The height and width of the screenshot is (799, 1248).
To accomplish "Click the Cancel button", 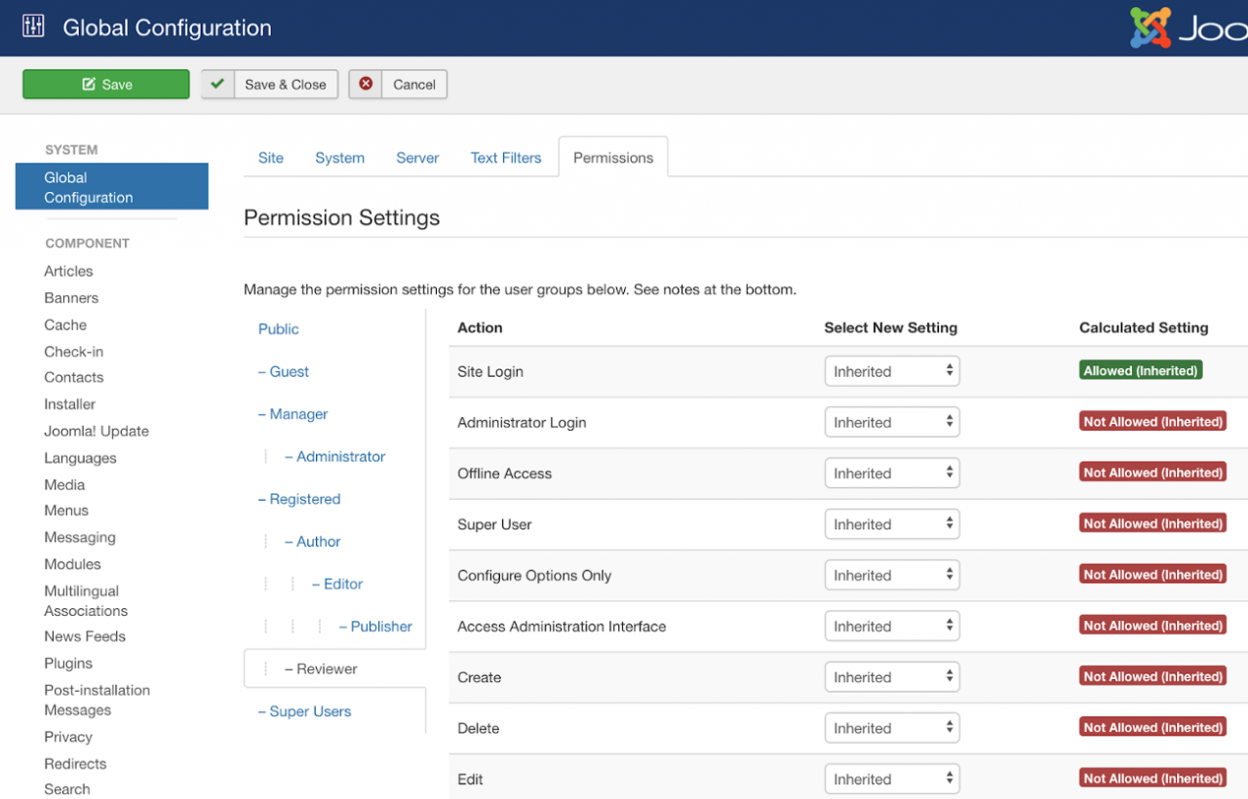I will click(x=398, y=84).
